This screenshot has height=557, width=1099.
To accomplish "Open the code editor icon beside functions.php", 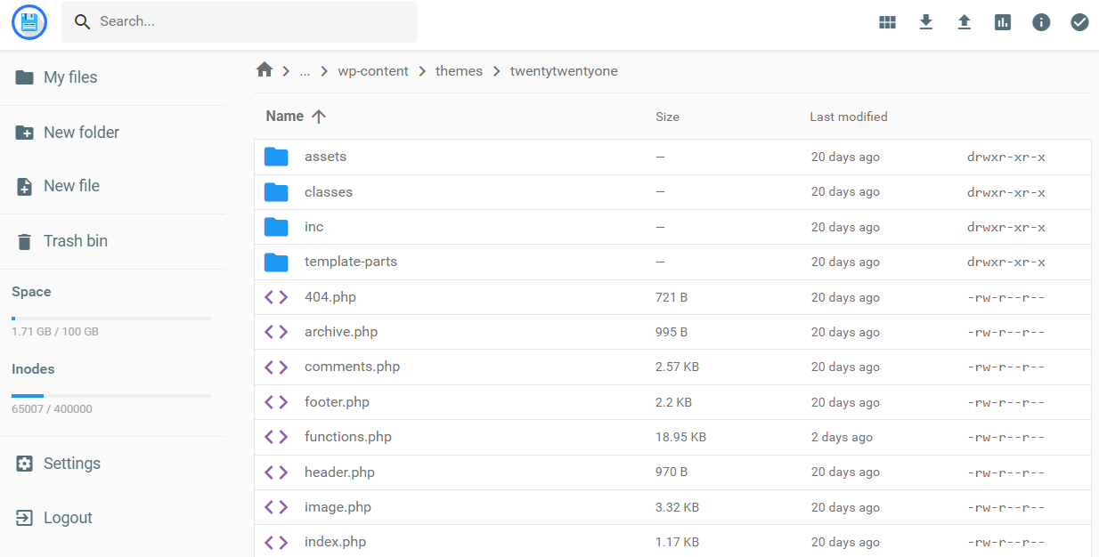I will click(276, 436).
